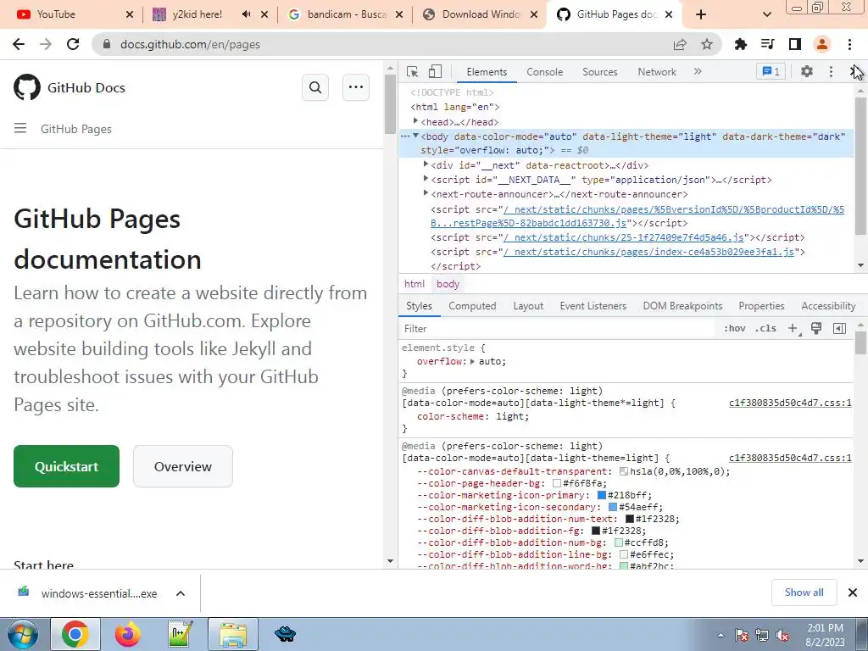Open the Chrome three-dot menu
868x651 pixels.
point(849,44)
